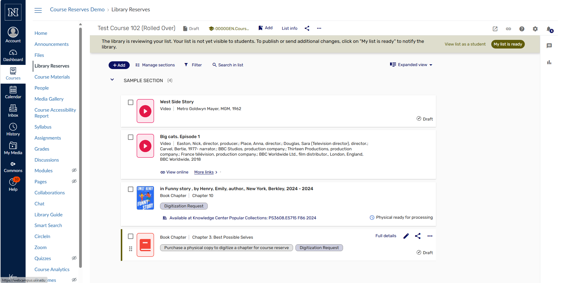
Task: Click the university N logo
Action: click(x=13, y=12)
